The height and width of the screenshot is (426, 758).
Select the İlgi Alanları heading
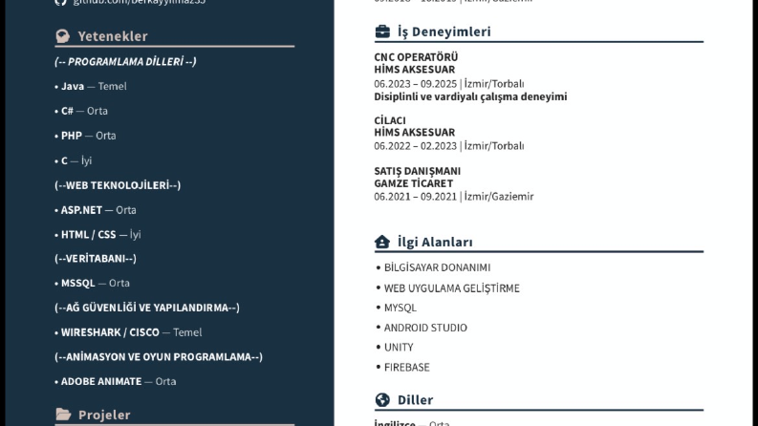435,242
